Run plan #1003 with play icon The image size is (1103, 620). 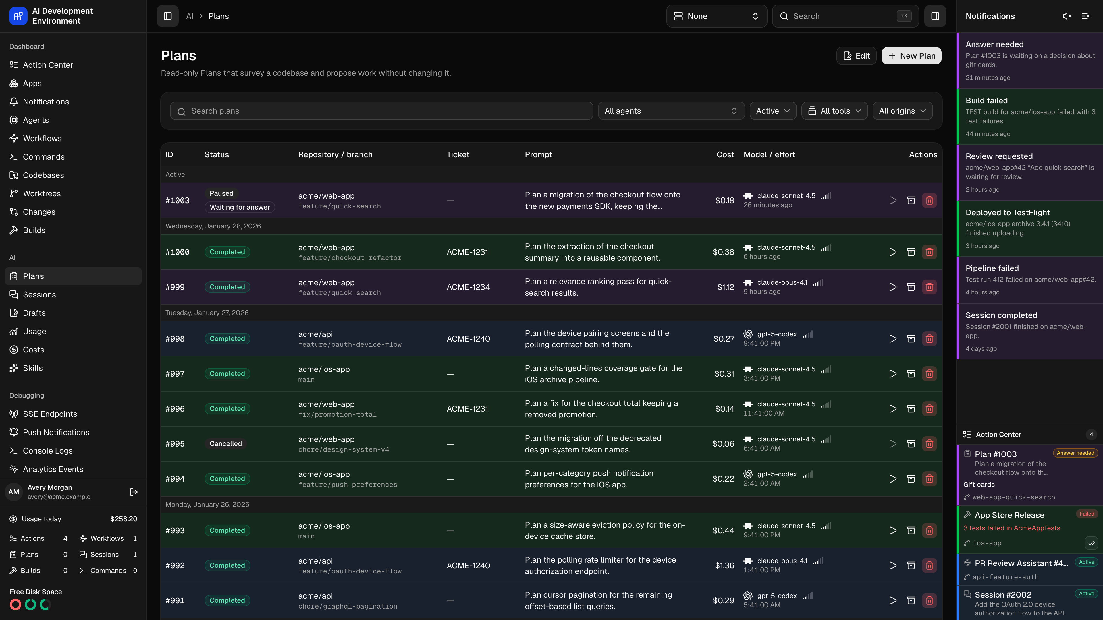click(893, 200)
